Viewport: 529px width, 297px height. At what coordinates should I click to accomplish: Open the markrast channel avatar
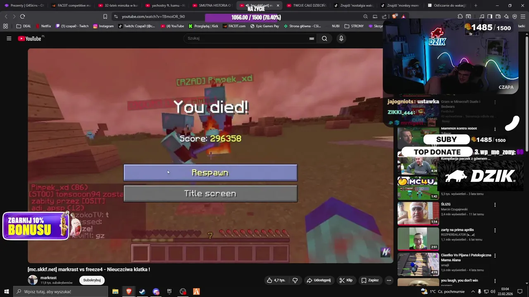tap(33, 280)
